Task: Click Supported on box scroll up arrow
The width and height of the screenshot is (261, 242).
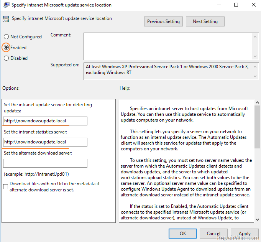Action: point(255,67)
